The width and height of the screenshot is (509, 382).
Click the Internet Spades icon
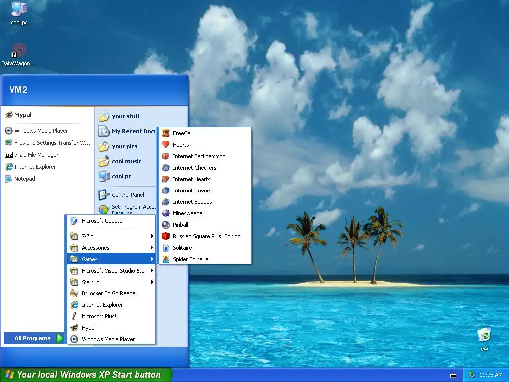(x=166, y=202)
